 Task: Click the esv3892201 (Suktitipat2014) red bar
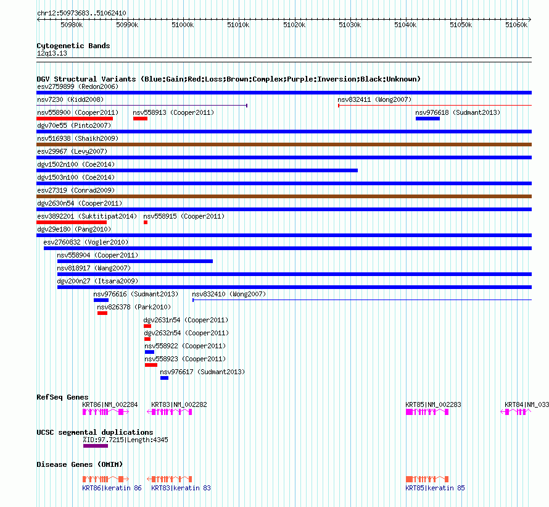(72, 222)
